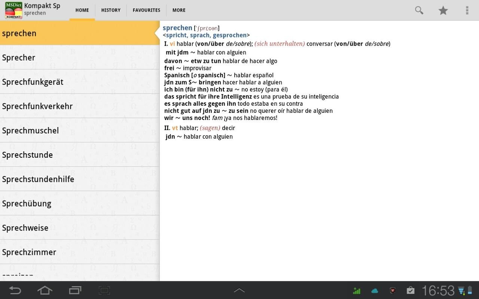Viewport: 479px width, 299px height.
Task: Open the overflow menu three dots
Action: pyautogui.click(x=467, y=10)
